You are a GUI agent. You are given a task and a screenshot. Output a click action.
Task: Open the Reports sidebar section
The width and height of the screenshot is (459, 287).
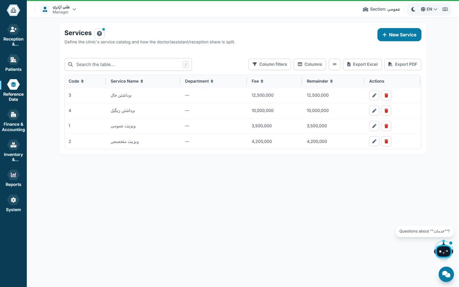coord(13,179)
